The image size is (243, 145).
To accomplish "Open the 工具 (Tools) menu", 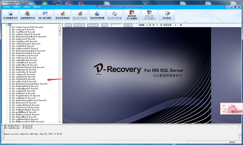I will (27, 7).
